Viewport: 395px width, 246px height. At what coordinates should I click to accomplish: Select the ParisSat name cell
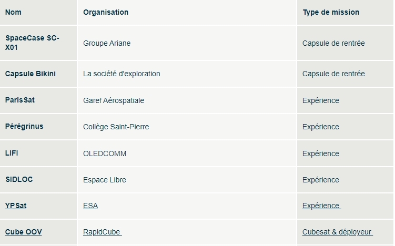(x=20, y=100)
